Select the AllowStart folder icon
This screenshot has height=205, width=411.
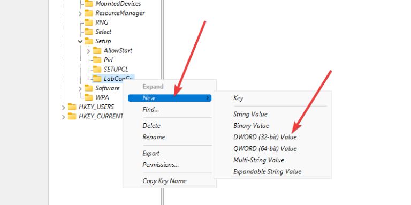[97, 51]
